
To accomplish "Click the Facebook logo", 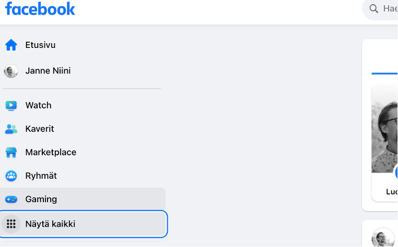I will click(x=40, y=9).
